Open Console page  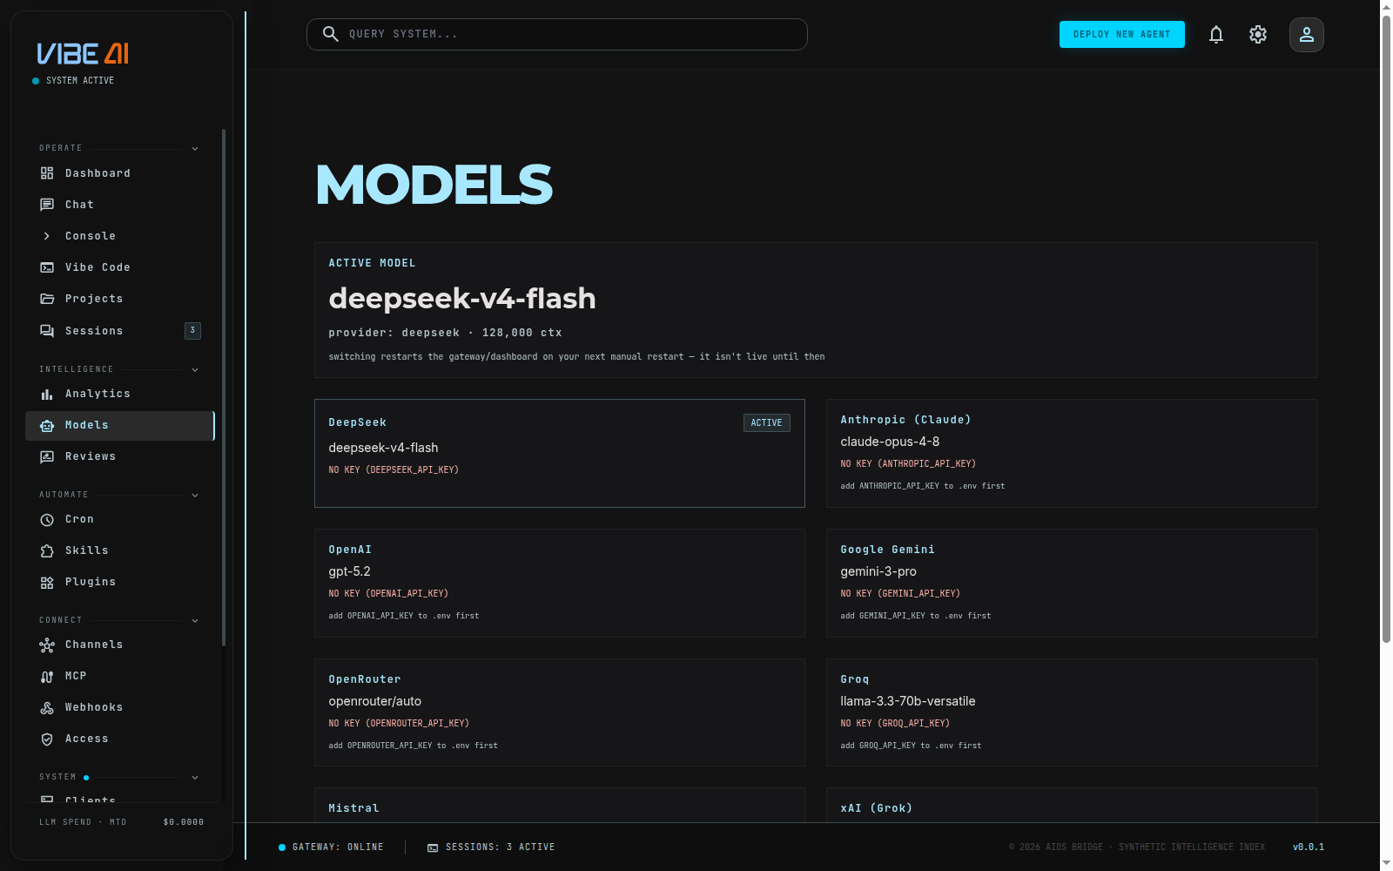pos(120,236)
